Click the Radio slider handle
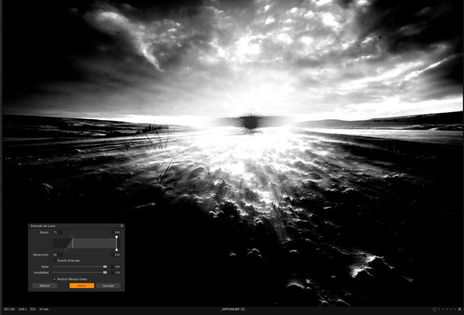Viewport: 464px width, 315px height. click(105, 267)
